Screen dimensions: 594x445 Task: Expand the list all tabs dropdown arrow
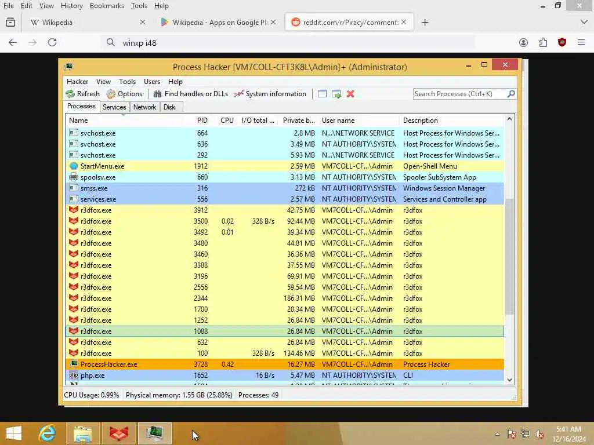584,23
